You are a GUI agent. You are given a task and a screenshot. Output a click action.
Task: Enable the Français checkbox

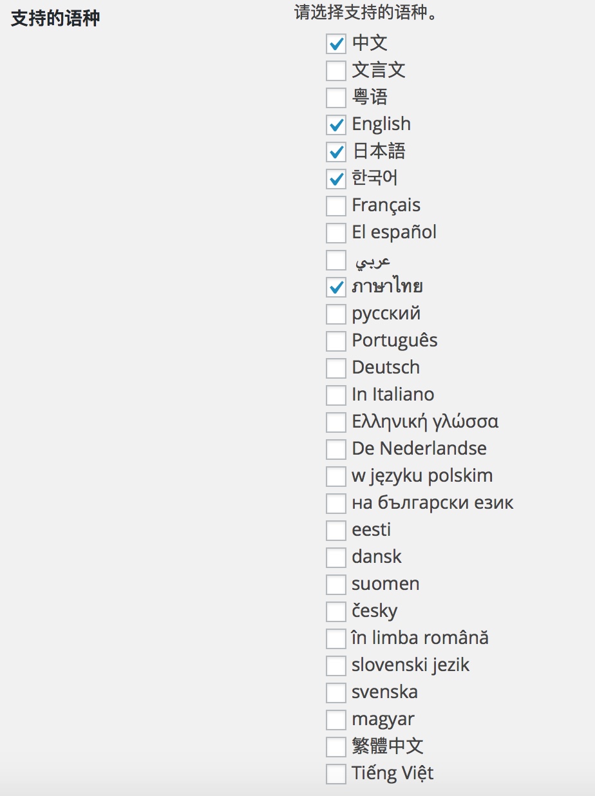(336, 206)
